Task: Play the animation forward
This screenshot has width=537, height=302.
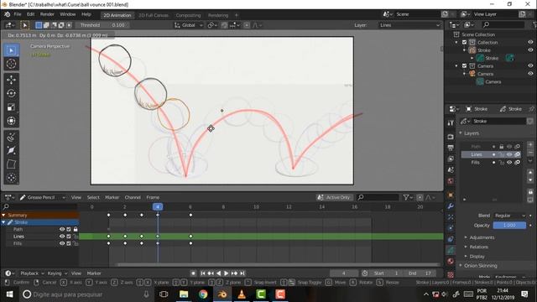Action: click(x=226, y=273)
